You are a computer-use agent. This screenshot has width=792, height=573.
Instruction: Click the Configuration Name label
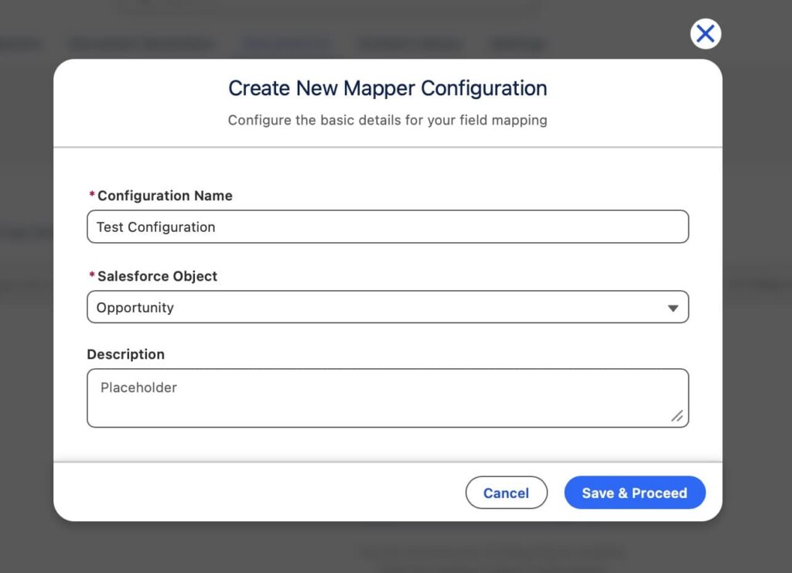(x=165, y=196)
